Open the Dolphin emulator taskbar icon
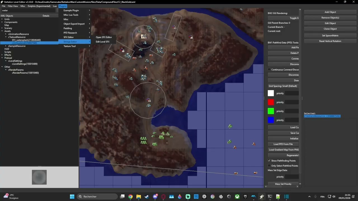Screen dimensions: 358x201 [253, 197]
